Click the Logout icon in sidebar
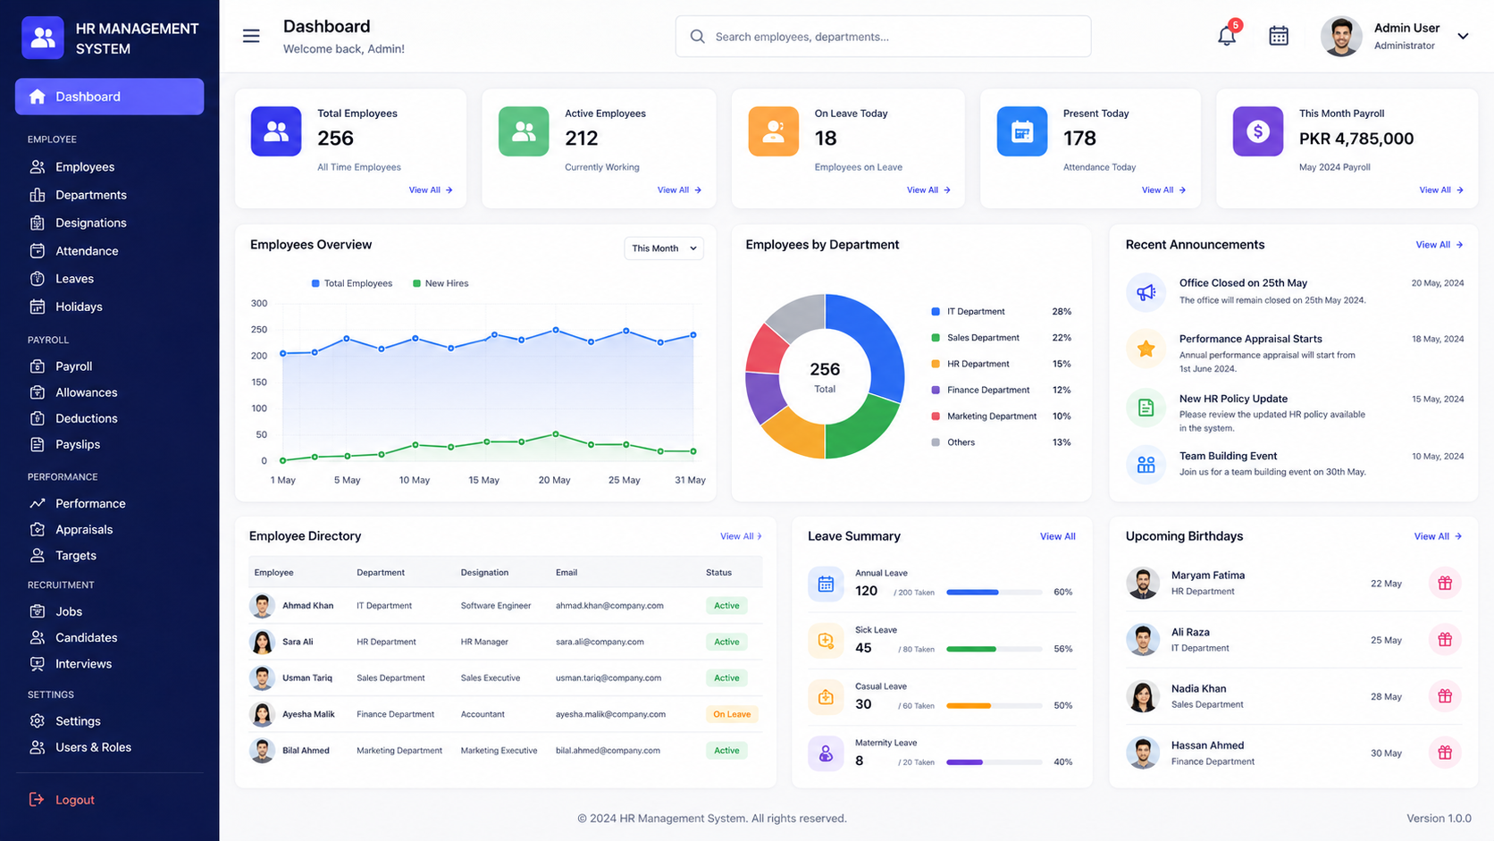Viewport: 1494px width, 841px height. pyautogui.click(x=37, y=799)
